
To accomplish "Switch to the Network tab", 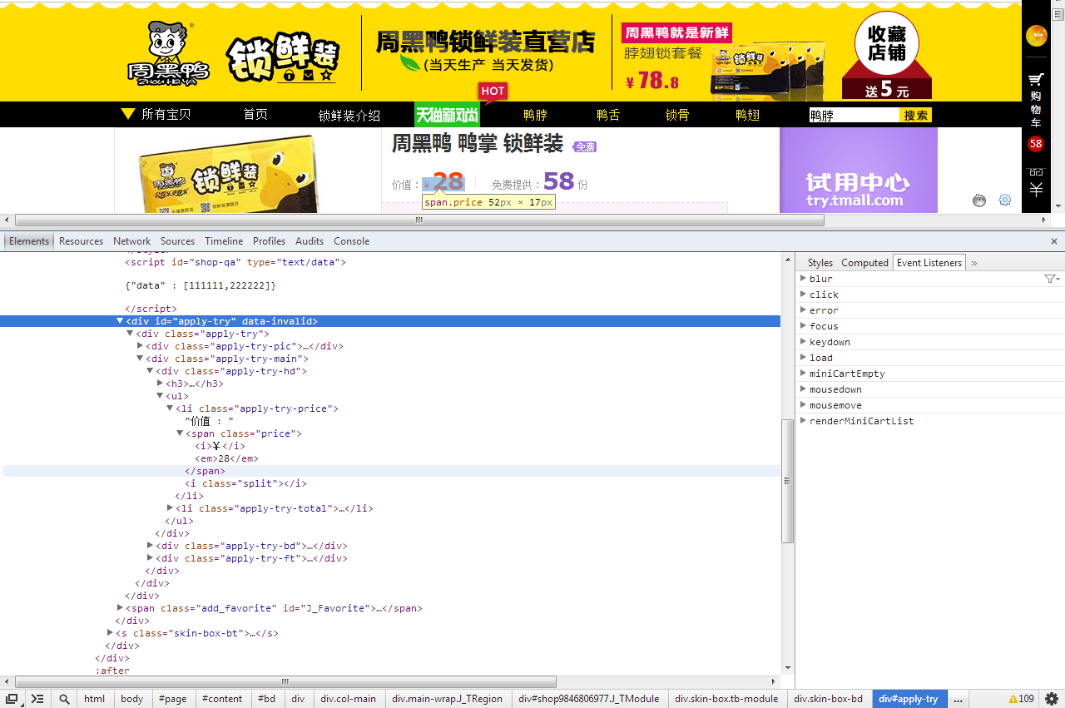I will (131, 241).
